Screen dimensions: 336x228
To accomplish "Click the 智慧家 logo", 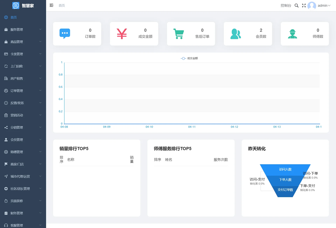I will tap(23, 6).
